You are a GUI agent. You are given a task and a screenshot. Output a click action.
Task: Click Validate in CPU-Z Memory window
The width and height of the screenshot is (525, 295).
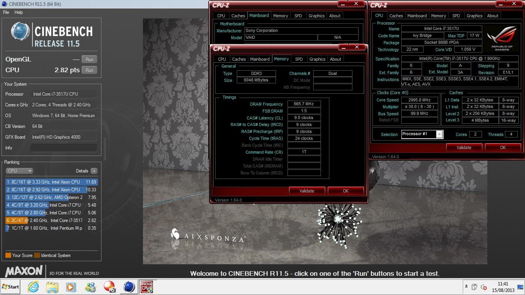tap(307, 191)
